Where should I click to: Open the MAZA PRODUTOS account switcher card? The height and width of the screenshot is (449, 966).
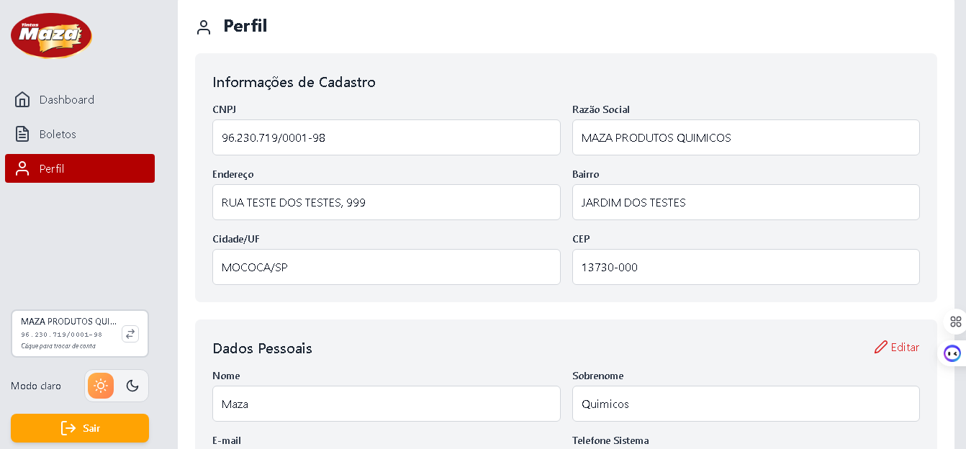68,333
